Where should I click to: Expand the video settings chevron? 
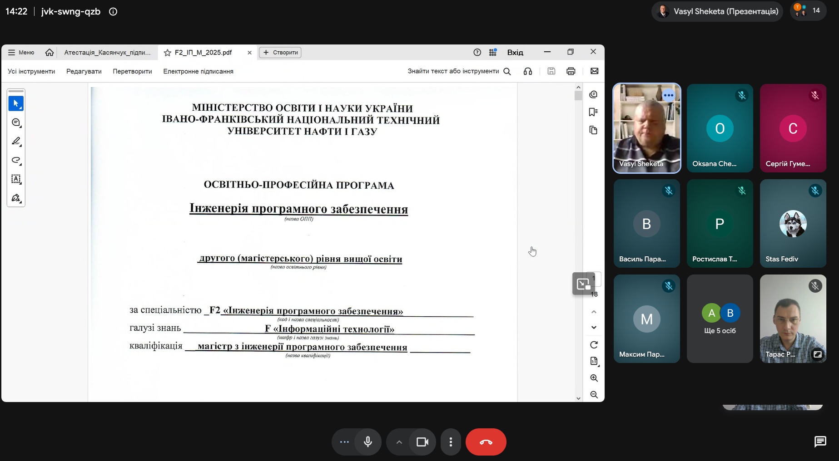[399, 442]
